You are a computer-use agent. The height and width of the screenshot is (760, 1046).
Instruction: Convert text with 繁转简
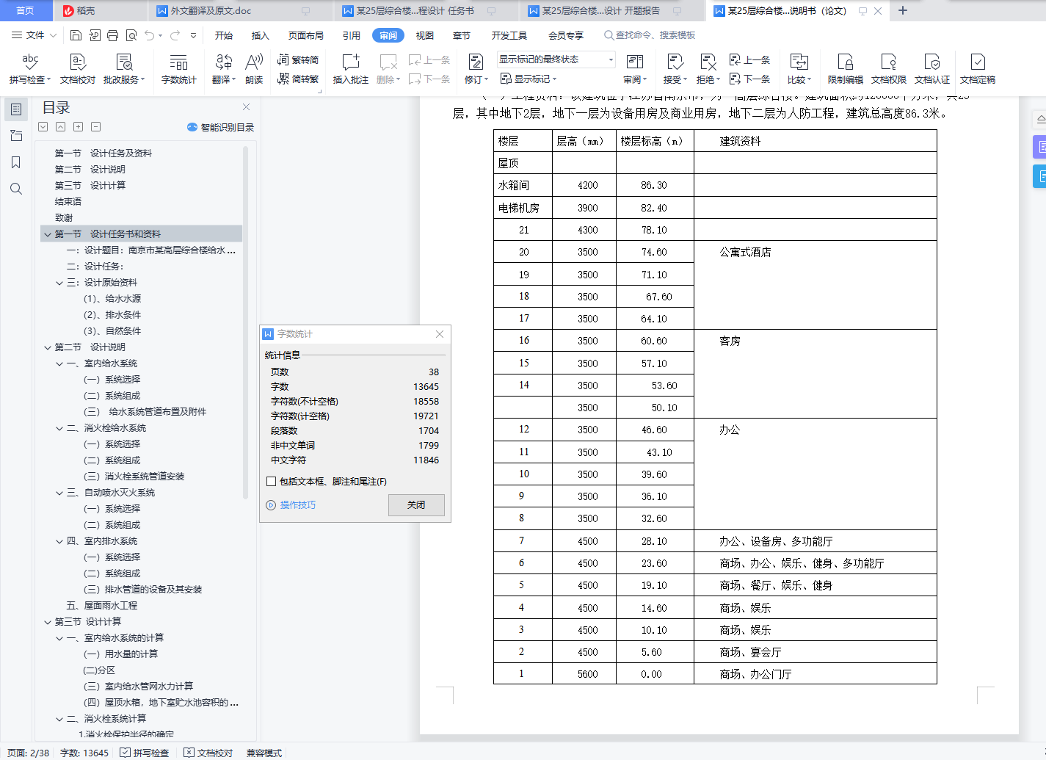tap(298, 59)
